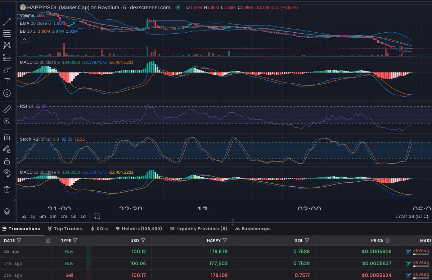Open the Fibonacci/horizontal lines tool
This screenshot has width=432, height=280.
7,34
